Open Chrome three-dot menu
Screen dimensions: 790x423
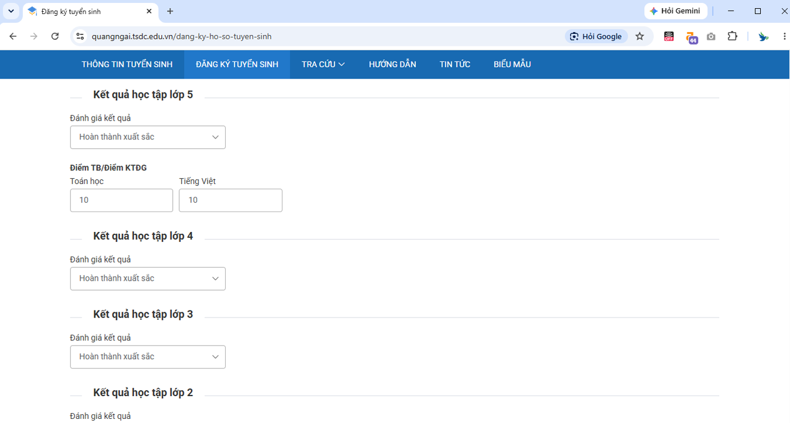[x=784, y=36]
